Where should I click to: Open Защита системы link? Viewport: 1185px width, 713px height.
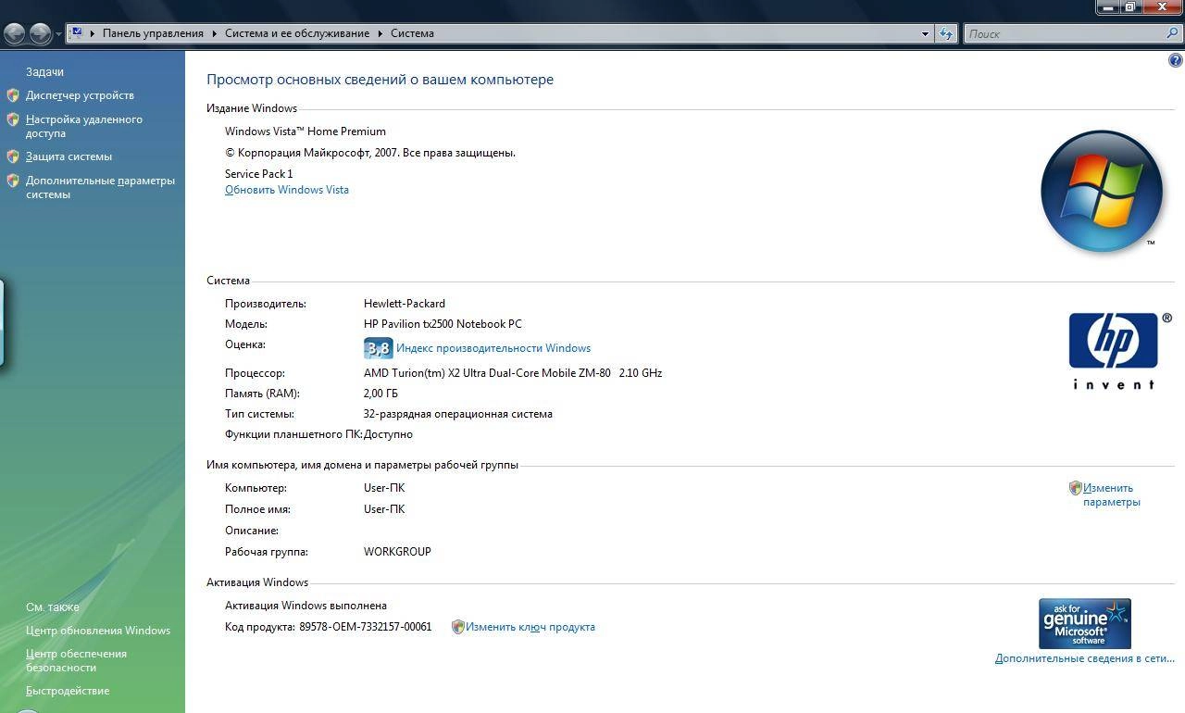pyautogui.click(x=69, y=156)
